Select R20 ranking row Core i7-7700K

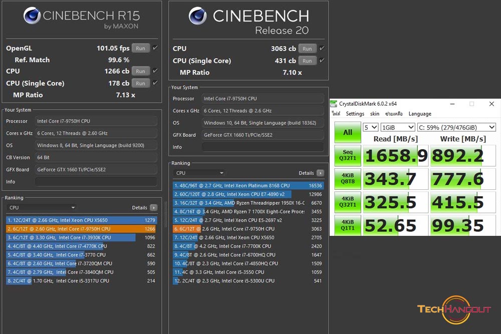pos(248,246)
